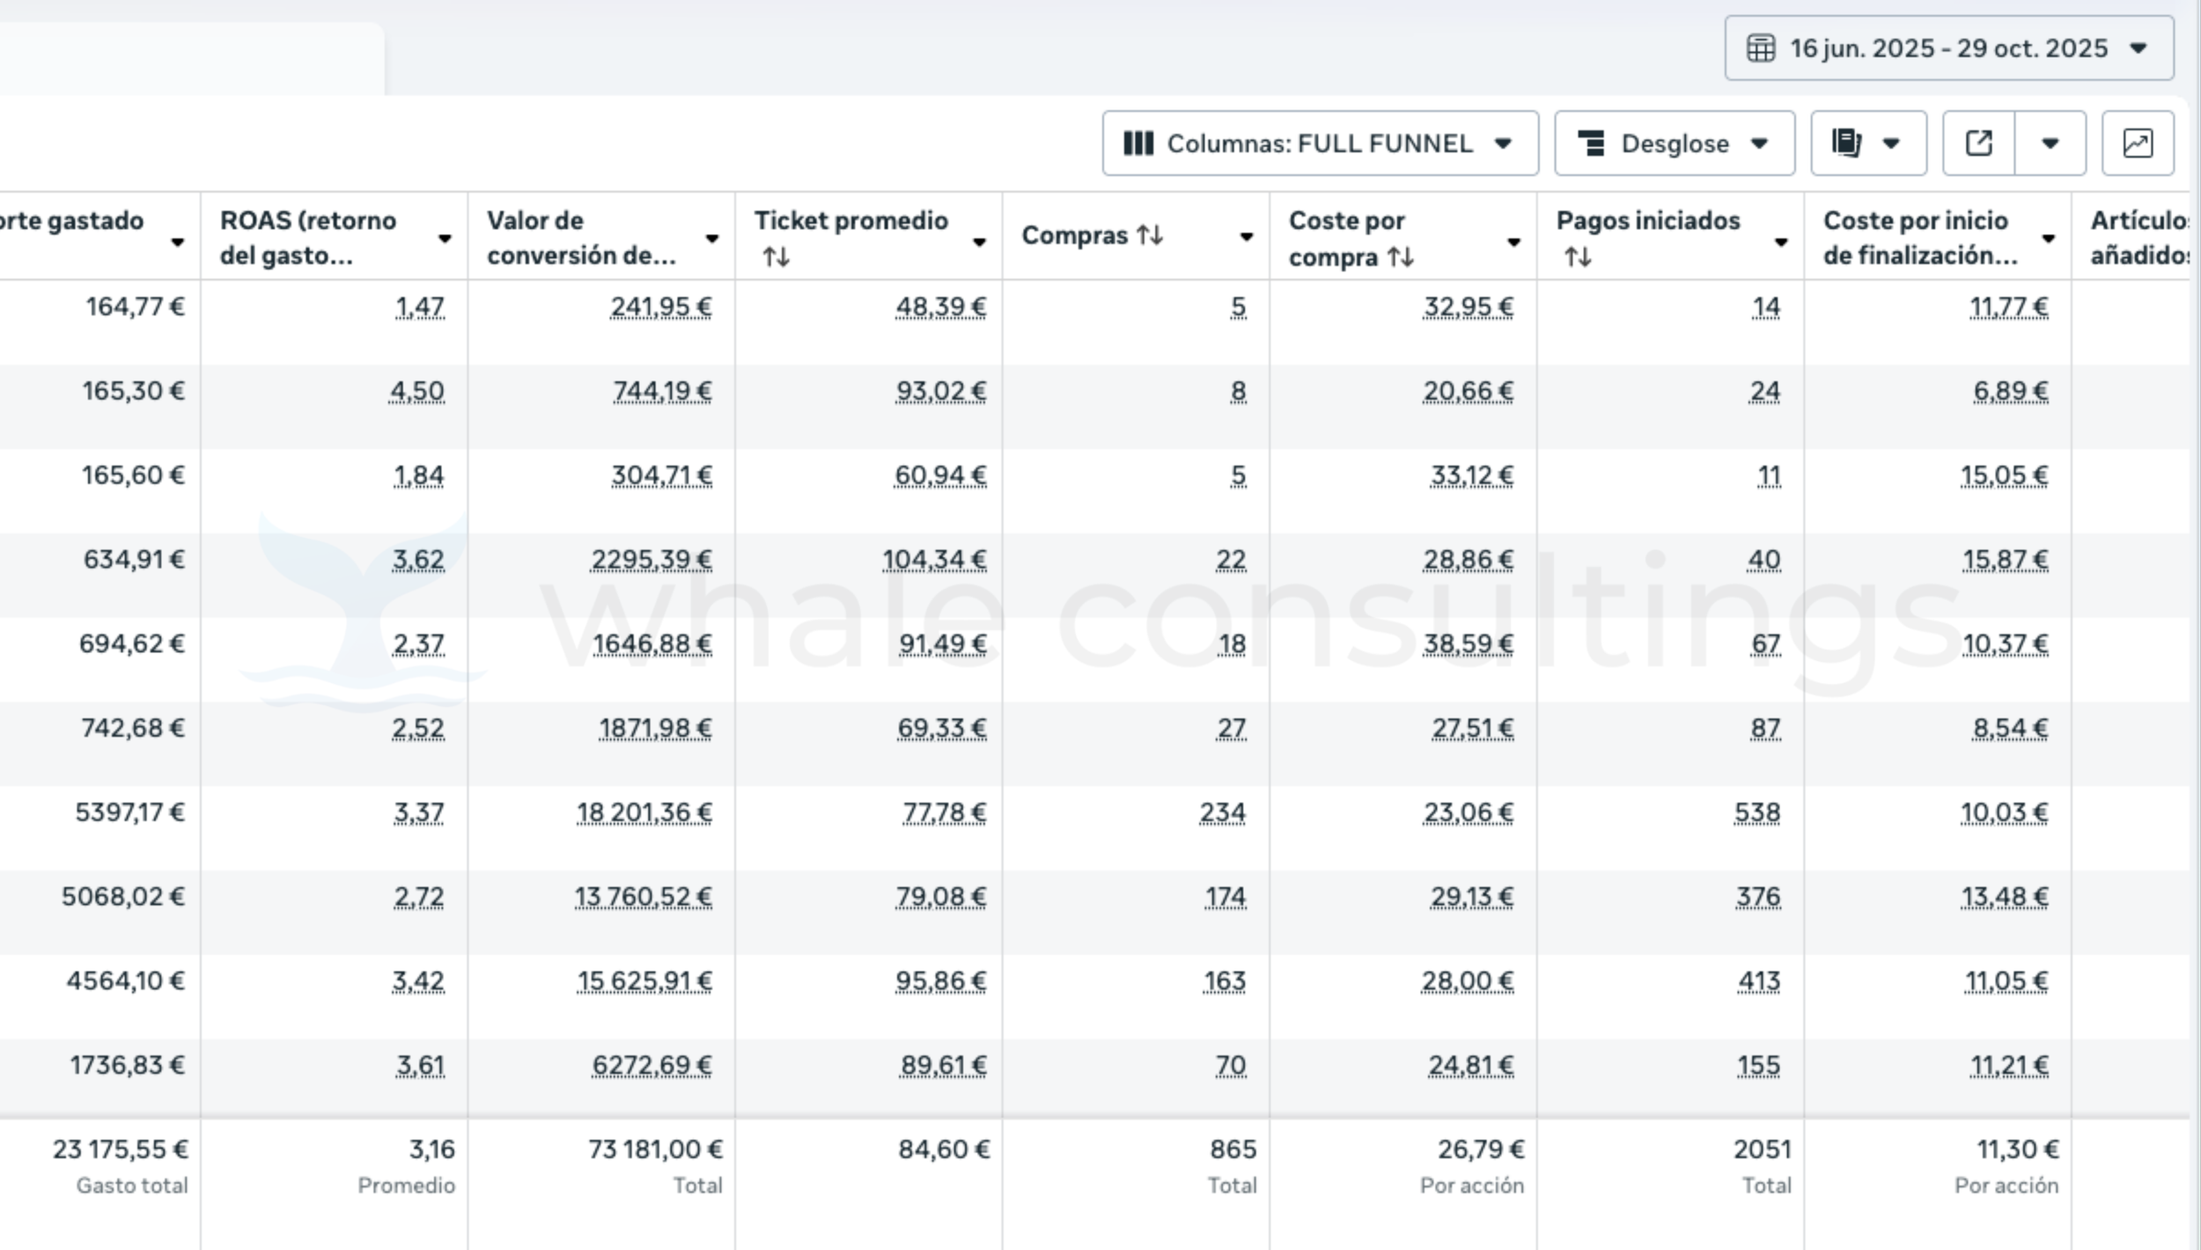Screen dimensions: 2201x1250
Task: Open ROAS column header dropdown arrow
Action: [x=445, y=239]
